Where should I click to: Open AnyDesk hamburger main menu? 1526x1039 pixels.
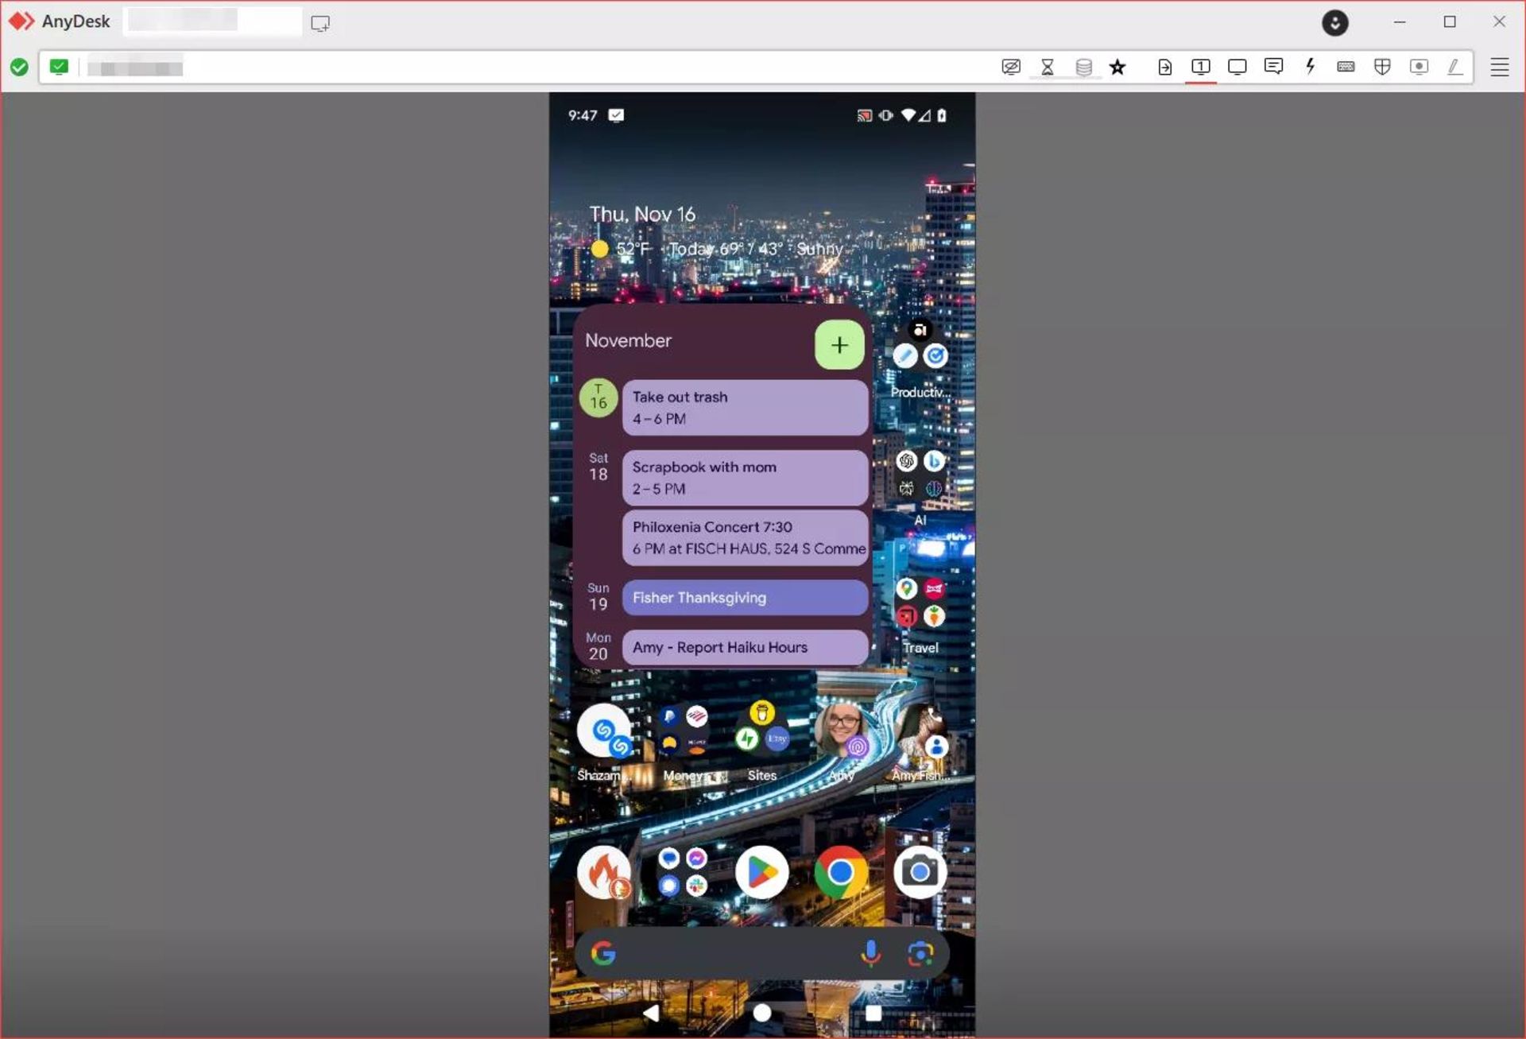[1499, 67]
